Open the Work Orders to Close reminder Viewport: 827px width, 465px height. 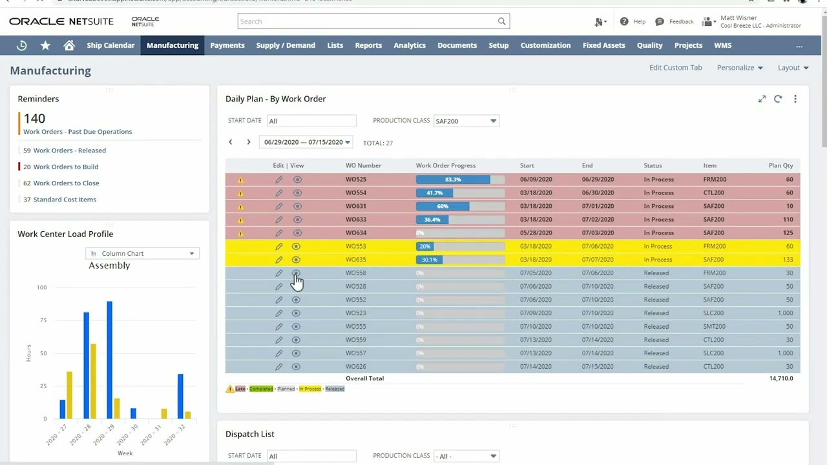point(66,183)
